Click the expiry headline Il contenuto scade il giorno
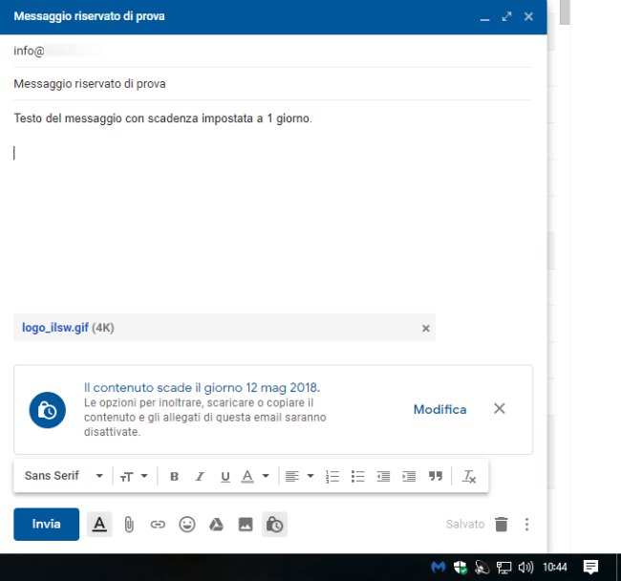This screenshot has height=581, width=621. [x=202, y=387]
